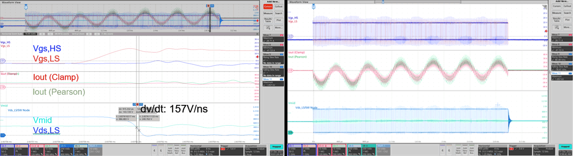Image resolution: width=573 pixels, height=156 pixels.
Task: Enable channel 6 in left settings bar
Action: 161,150
